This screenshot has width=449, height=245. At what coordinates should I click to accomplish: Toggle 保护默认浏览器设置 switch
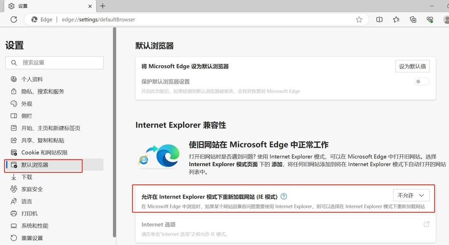422,82
